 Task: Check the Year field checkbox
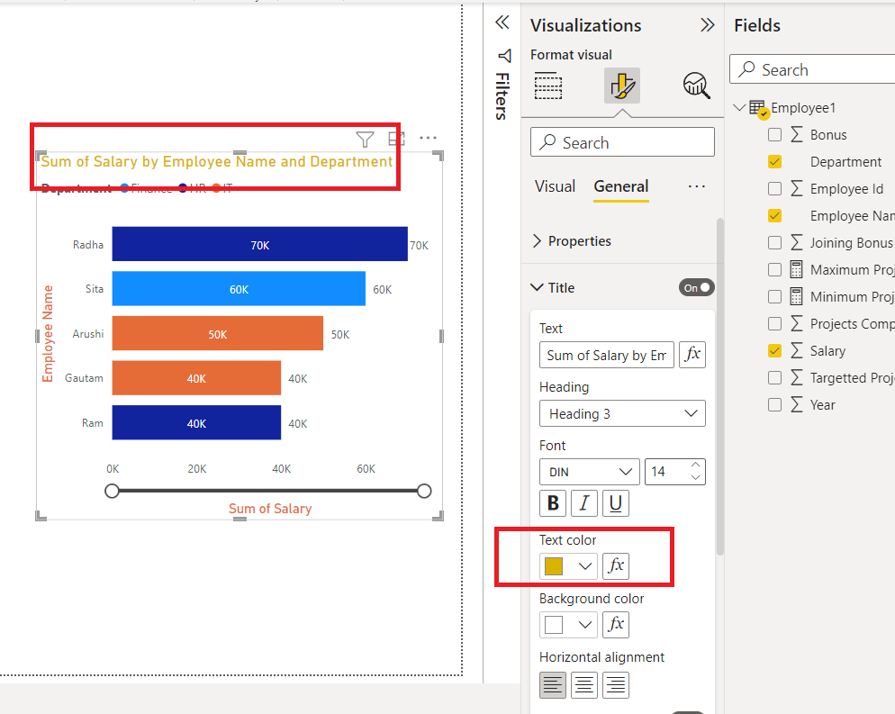(x=774, y=404)
